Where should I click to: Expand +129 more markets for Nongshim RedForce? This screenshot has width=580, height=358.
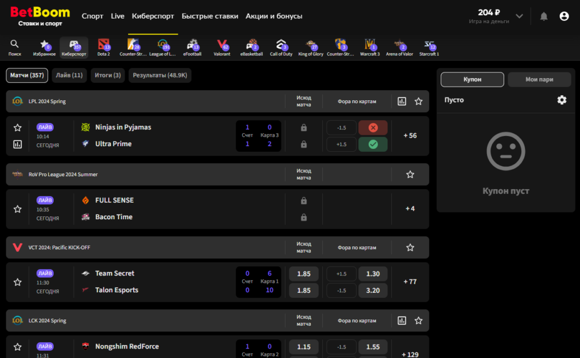[x=410, y=355]
